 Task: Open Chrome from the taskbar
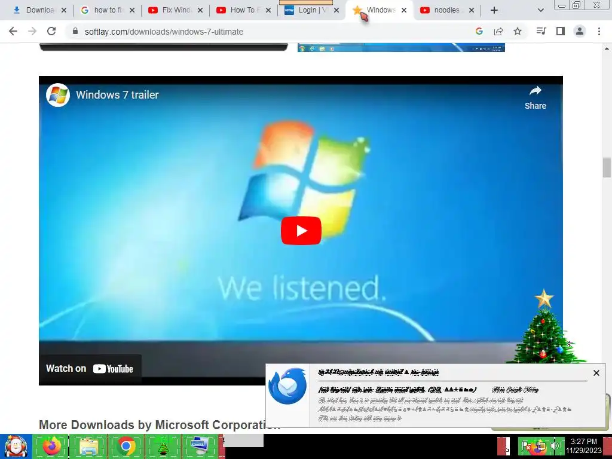point(126,446)
